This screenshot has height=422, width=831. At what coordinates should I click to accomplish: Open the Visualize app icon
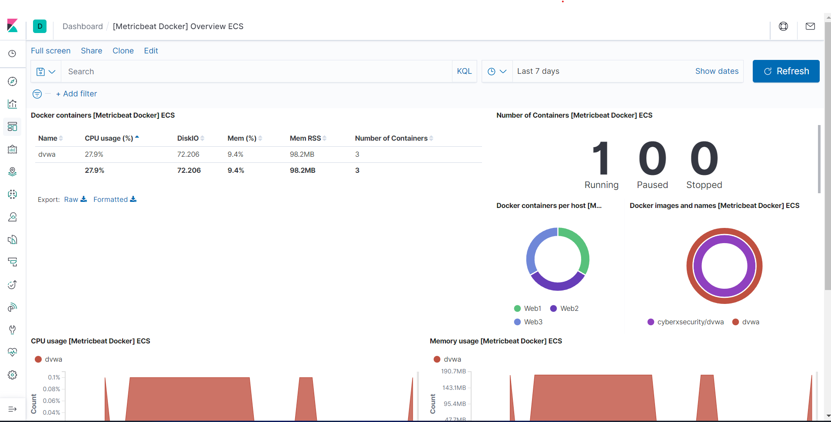[x=12, y=104]
